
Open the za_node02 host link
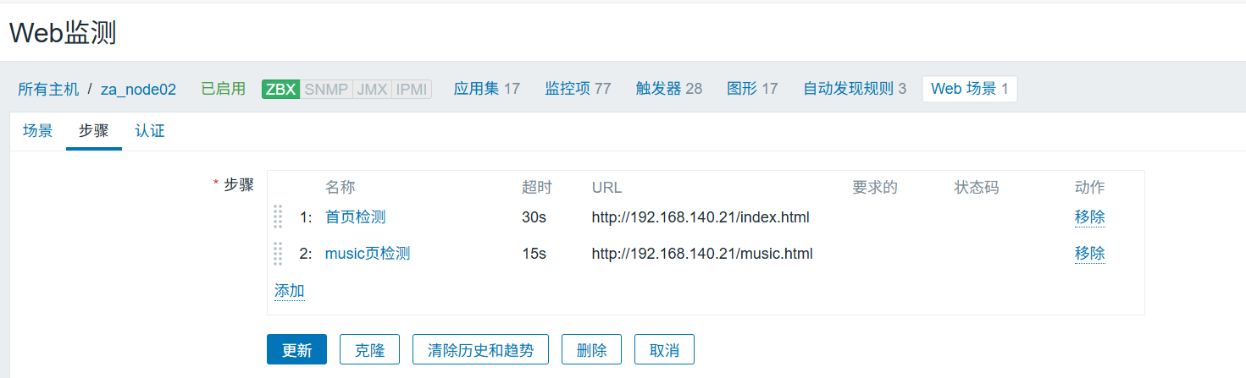[x=138, y=89]
